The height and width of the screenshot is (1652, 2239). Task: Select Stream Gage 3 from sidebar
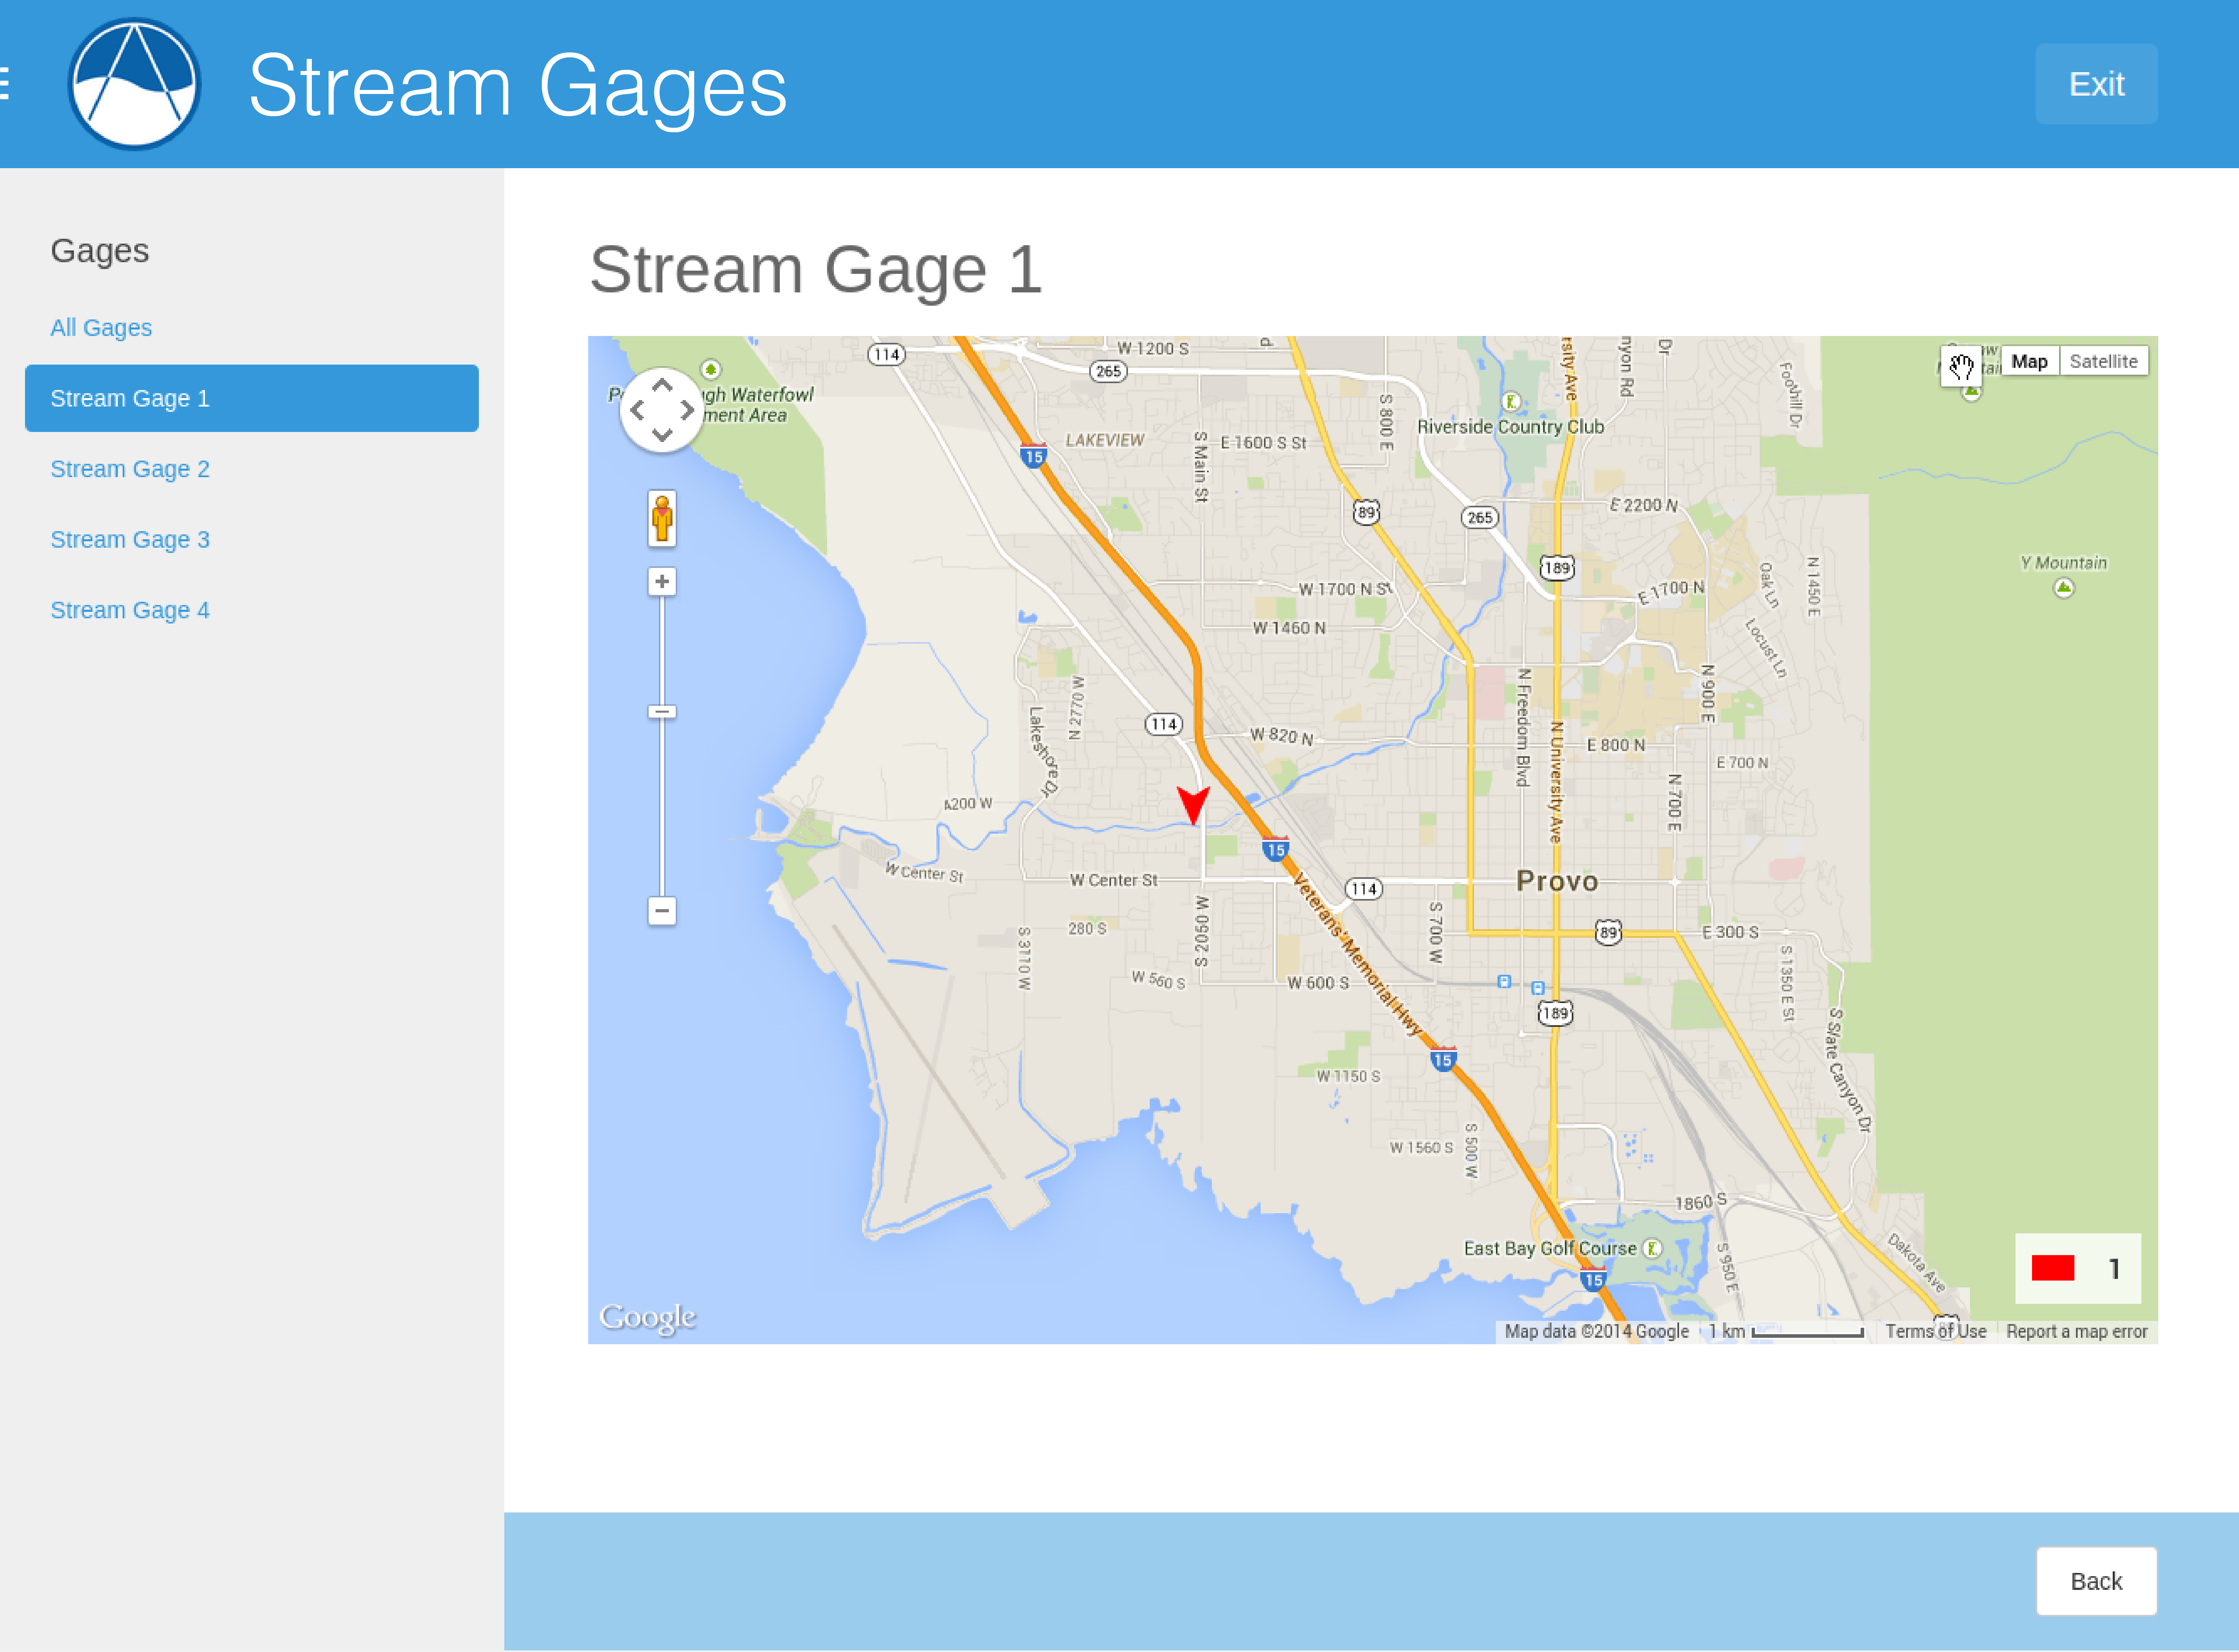click(130, 538)
